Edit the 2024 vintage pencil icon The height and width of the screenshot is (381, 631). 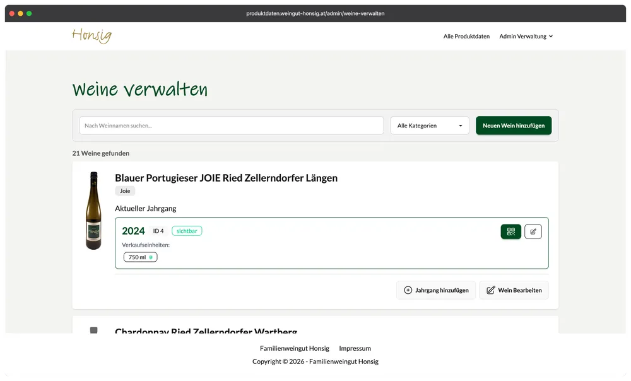pos(533,232)
